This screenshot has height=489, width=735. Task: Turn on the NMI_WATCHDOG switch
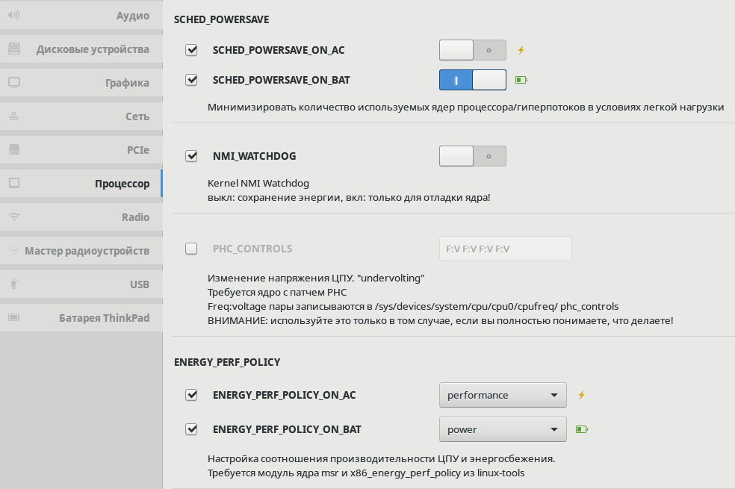[x=473, y=156]
